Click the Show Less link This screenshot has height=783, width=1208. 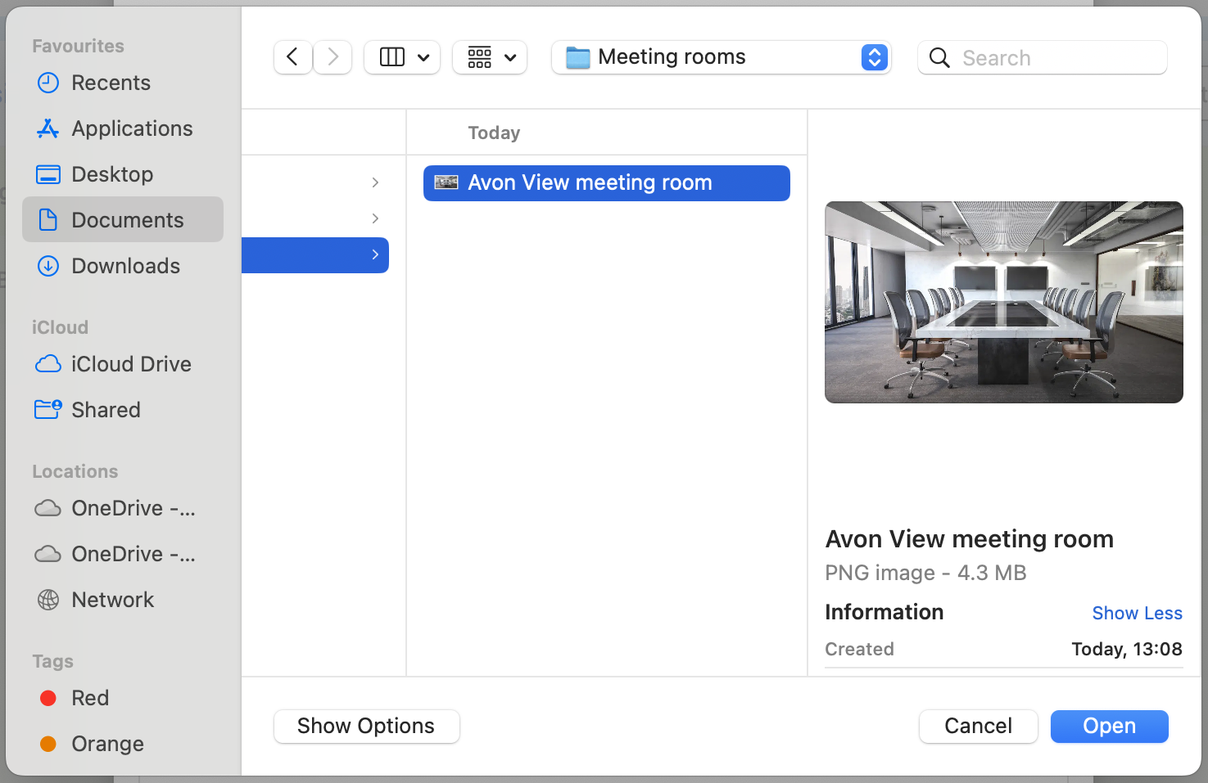click(1137, 613)
